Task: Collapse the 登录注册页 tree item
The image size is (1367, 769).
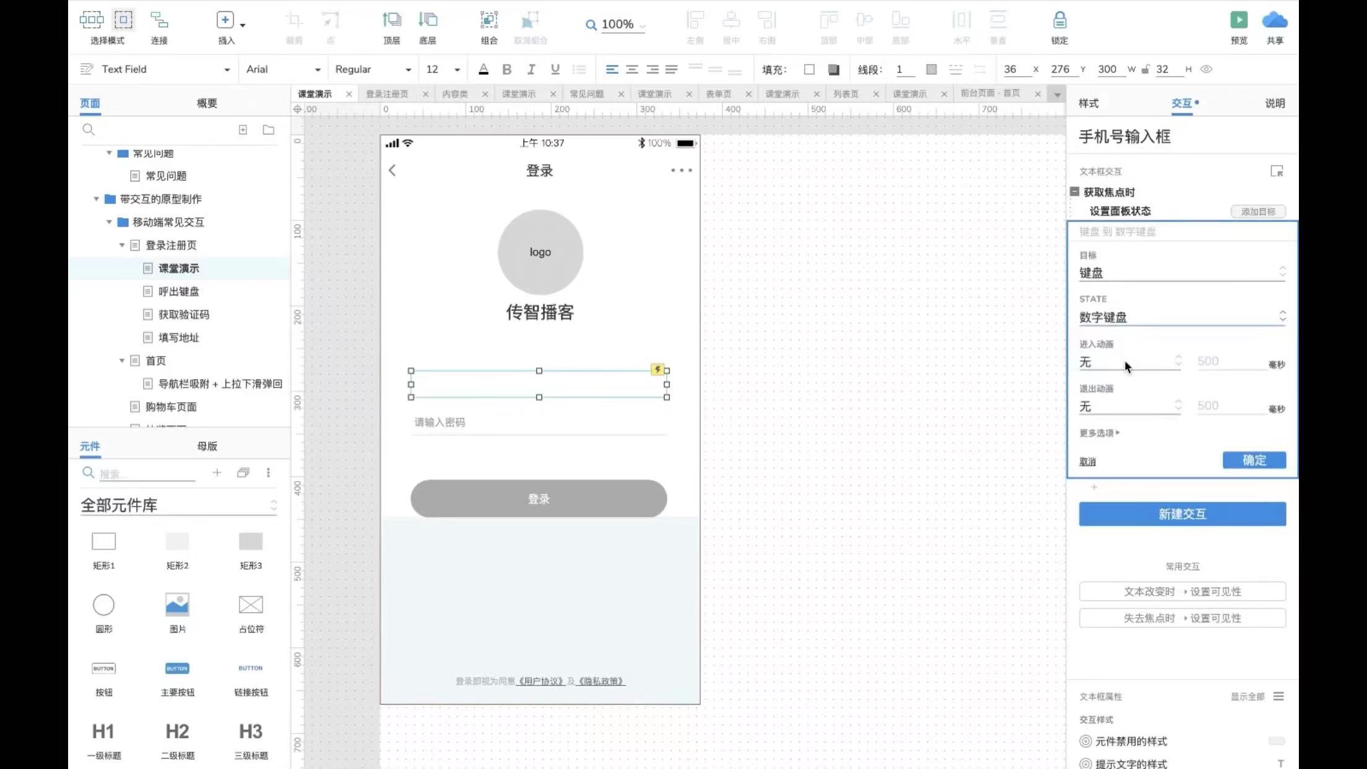Action: (x=122, y=245)
